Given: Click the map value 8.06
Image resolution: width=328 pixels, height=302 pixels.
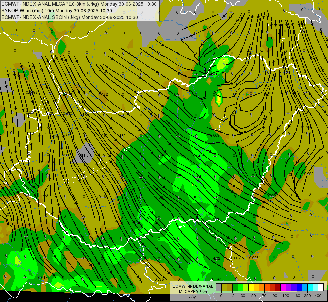Looking at the screenshot, I should 159,197.
